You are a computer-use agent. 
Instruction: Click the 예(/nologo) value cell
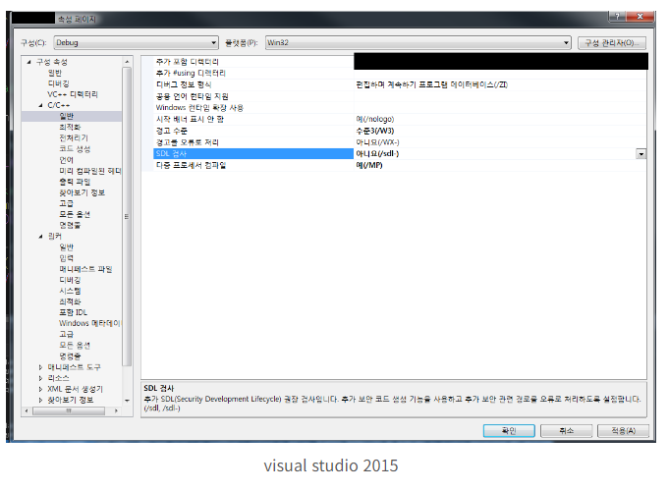tap(375, 119)
